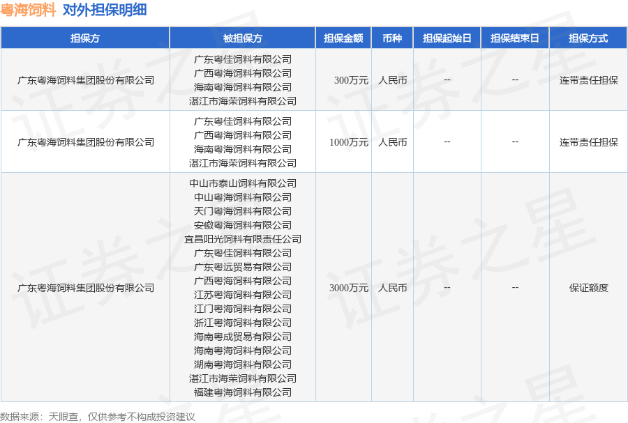Click the 担保金额 column header
Image resolution: width=628 pixels, height=423 pixels.
pyautogui.click(x=343, y=38)
